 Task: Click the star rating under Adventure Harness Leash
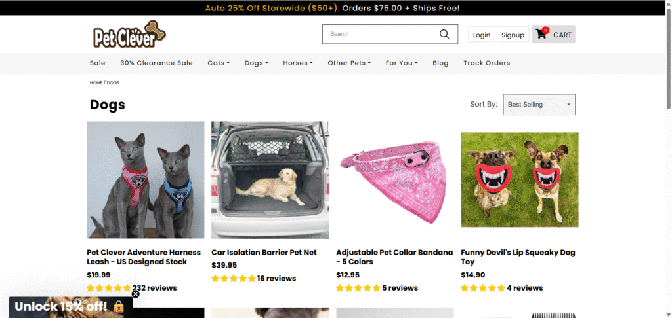point(108,287)
